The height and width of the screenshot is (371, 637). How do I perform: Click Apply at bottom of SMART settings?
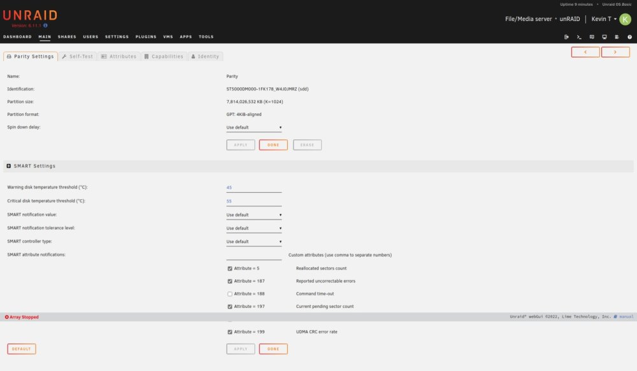241,349
